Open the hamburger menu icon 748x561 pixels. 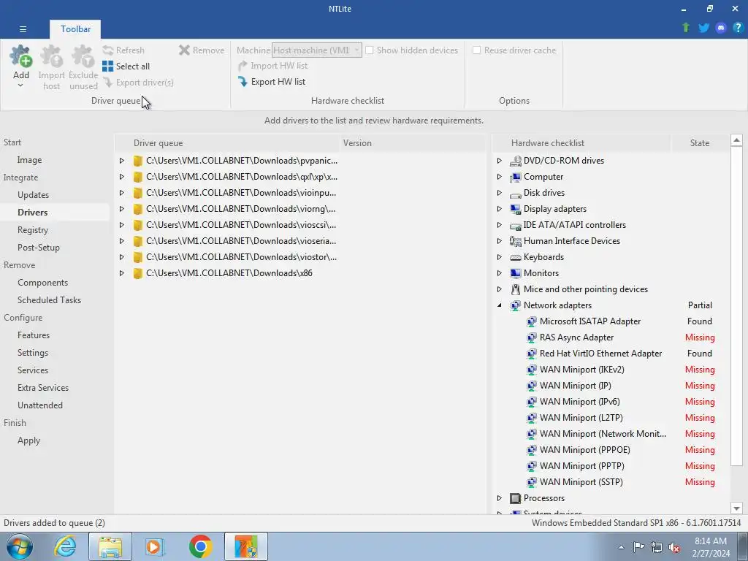coord(23,29)
